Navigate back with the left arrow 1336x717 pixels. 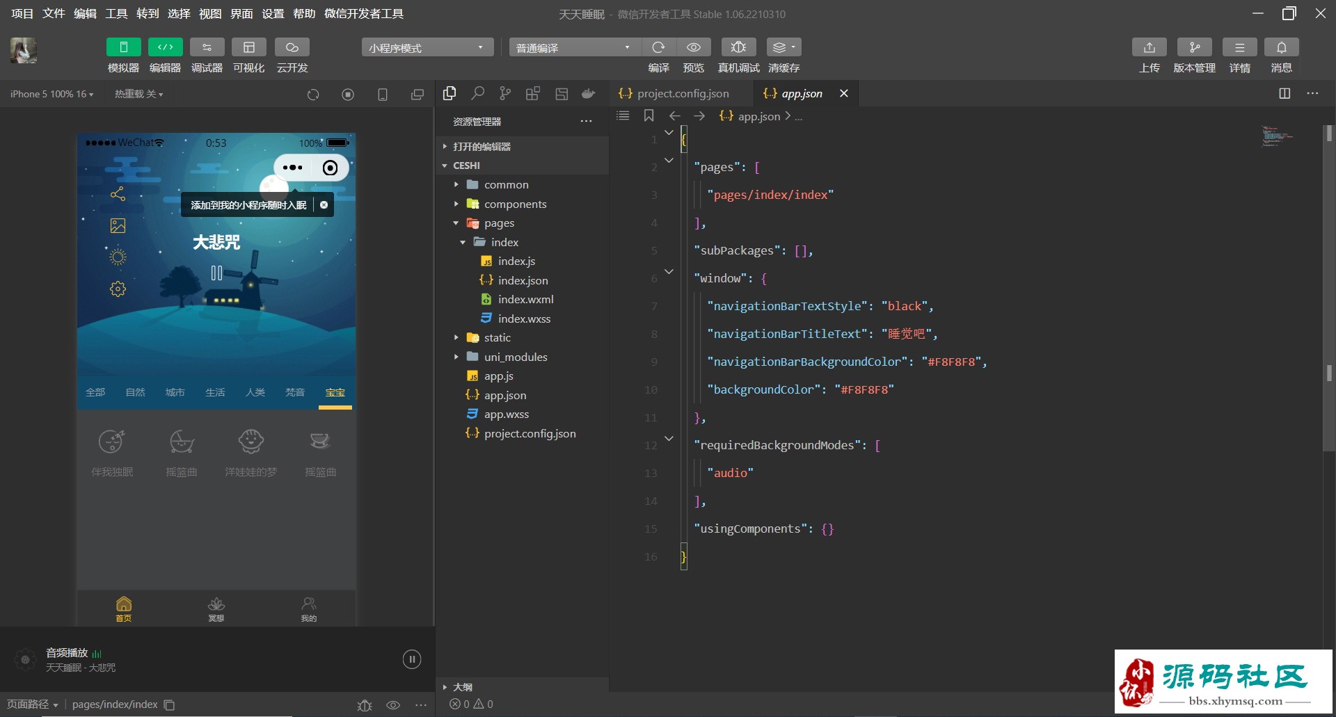pyautogui.click(x=674, y=115)
